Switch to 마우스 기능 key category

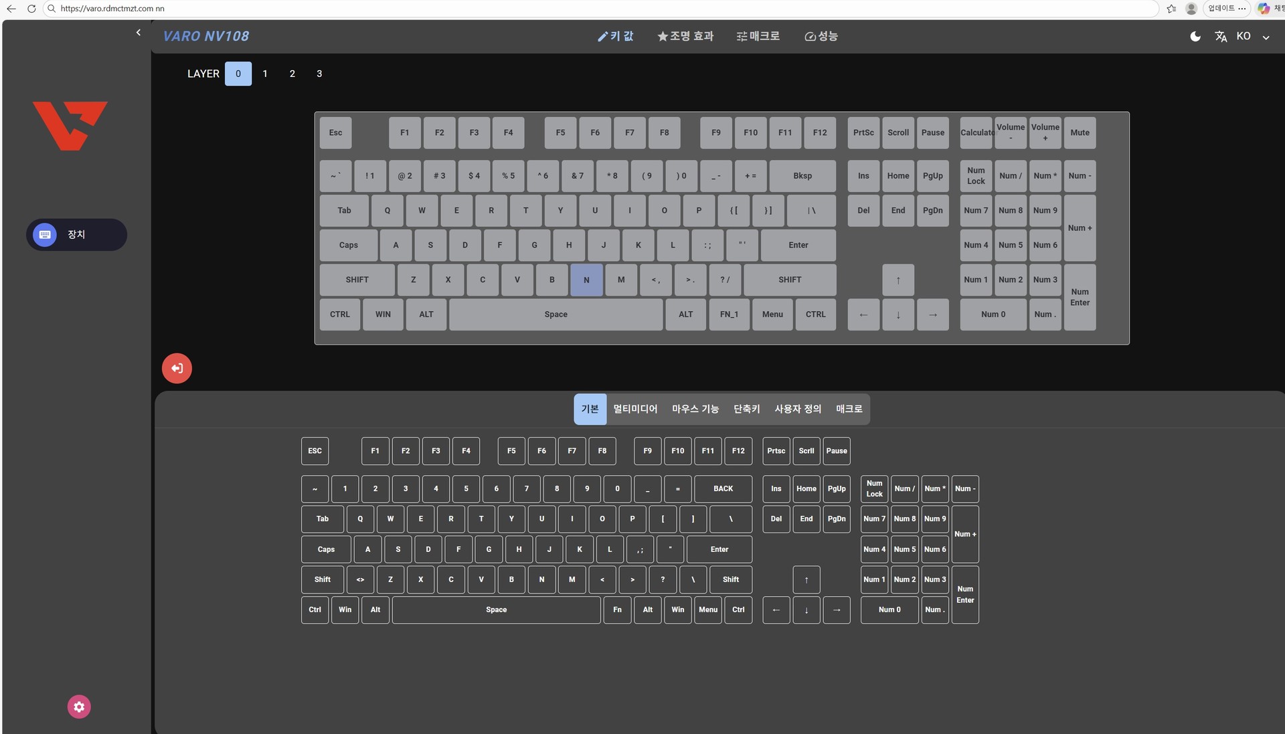click(x=695, y=409)
